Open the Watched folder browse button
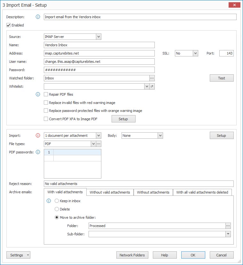 coord(152,78)
